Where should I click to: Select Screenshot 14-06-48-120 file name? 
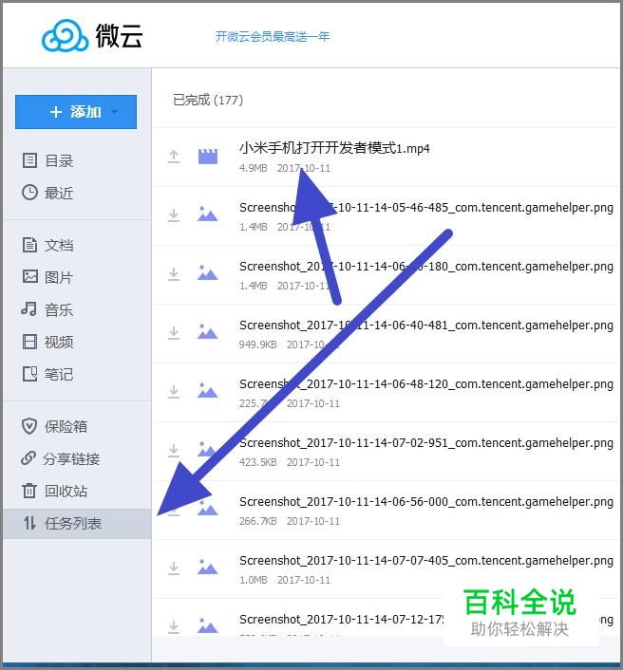pos(426,384)
